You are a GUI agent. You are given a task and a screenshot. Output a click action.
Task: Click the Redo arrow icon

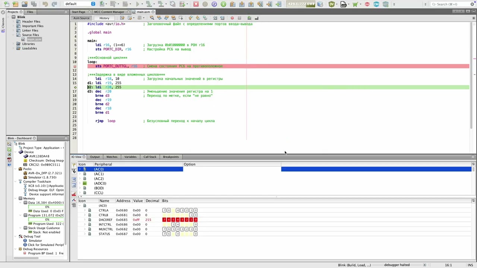click(x=54, y=4)
